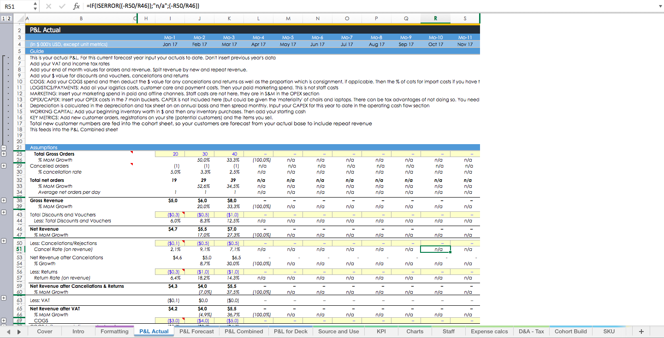Image resolution: width=664 pixels, height=338 pixels.
Task: Click the $6,5 Net Revenue after Cancellations cell
Action: point(229,257)
